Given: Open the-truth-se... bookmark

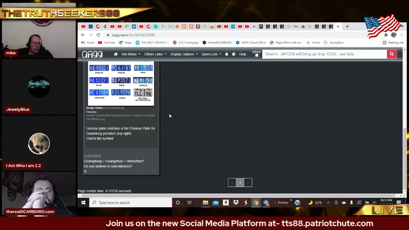Looking at the screenshot, I should [x=286, y=42].
